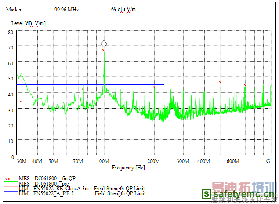Click the 80 level axis label
The height and width of the screenshot is (204, 279).
click(11, 32)
